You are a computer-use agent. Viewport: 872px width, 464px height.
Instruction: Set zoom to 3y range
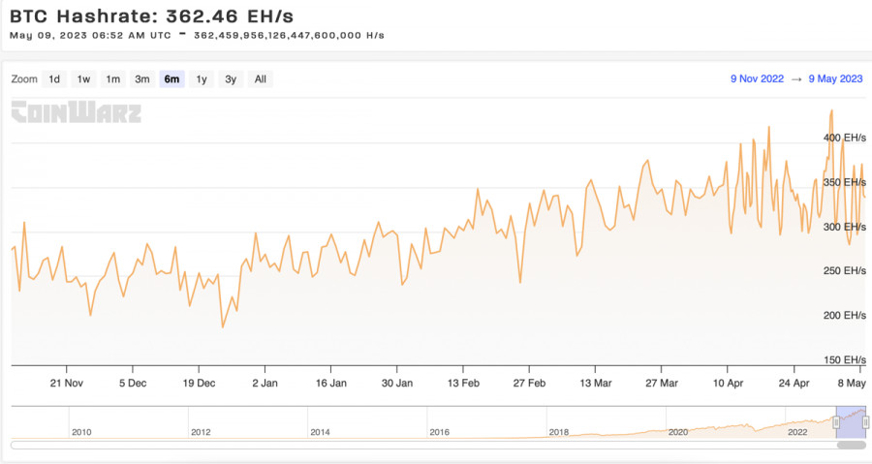click(231, 78)
